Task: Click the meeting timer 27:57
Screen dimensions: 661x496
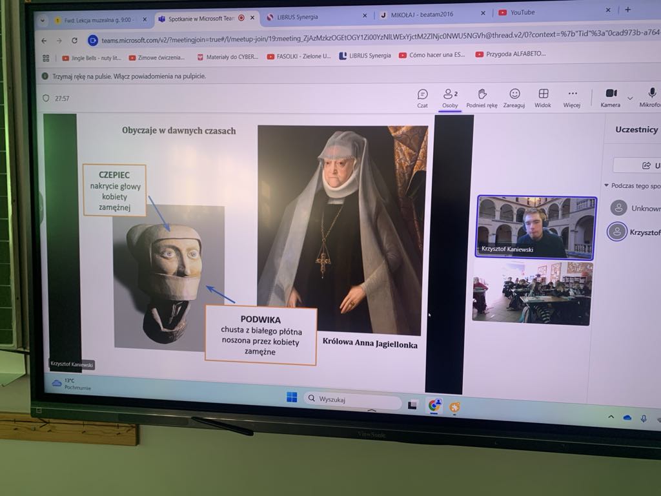Action: (62, 99)
